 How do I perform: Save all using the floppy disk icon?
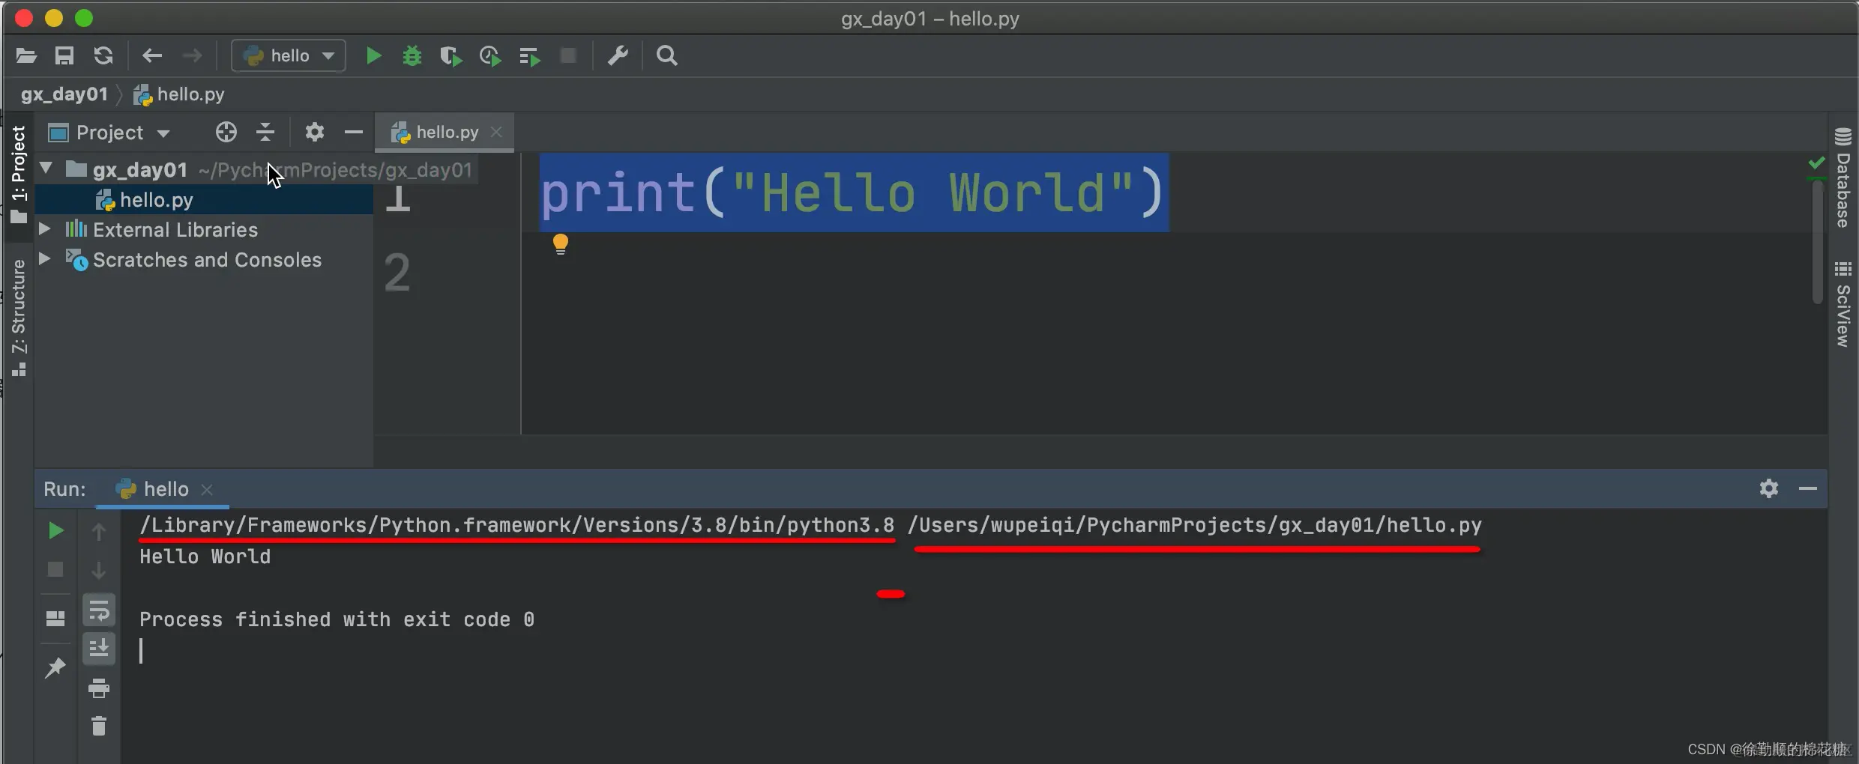click(x=64, y=55)
